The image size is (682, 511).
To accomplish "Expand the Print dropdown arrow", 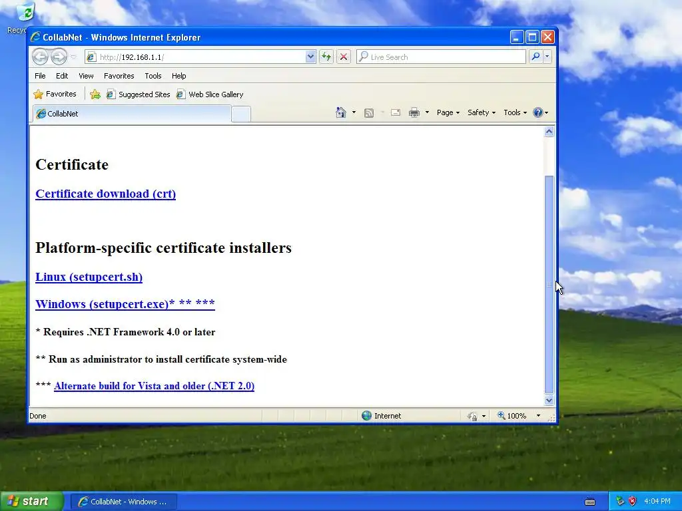I will 427,112.
